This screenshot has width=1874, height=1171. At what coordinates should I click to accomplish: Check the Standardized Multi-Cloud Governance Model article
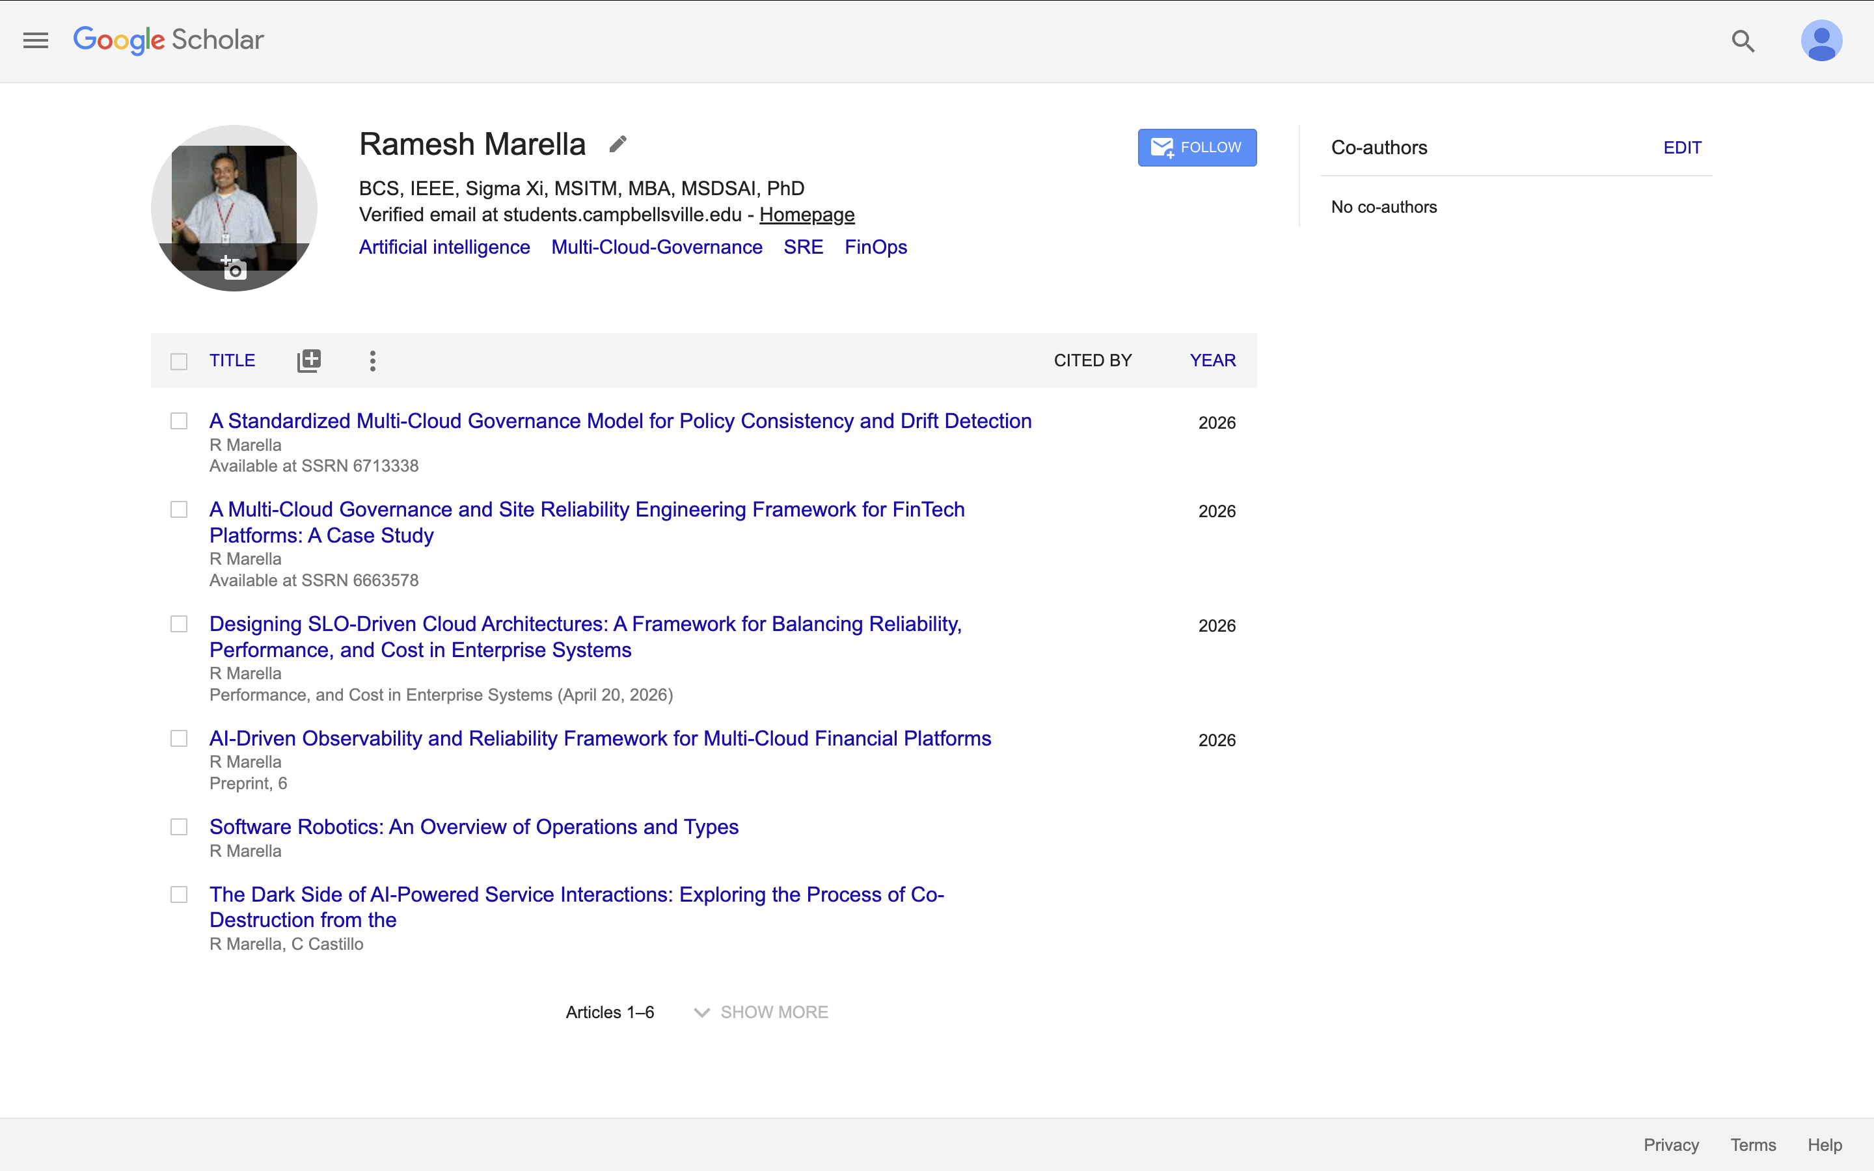click(179, 422)
